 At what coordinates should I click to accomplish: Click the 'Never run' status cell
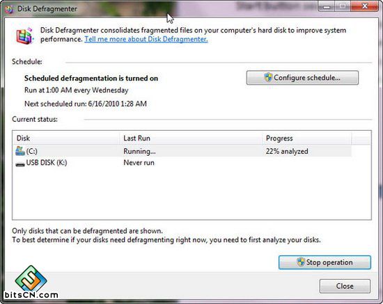pyautogui.click(x=139, y=163)
